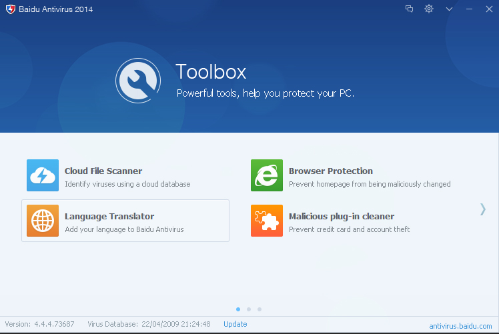
Task: Click the Malicious plug-in cleaner puzzle icon
Action: pos(267,221)
